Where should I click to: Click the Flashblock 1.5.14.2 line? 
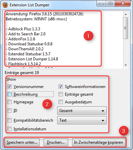[23, 64]
